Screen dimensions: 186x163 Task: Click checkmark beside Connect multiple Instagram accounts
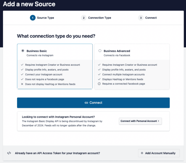coord(99,74)
